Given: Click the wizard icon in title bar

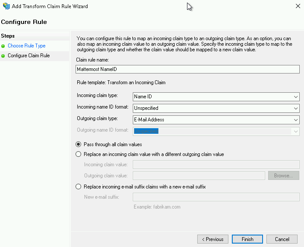Looking at the screenshot, I should point(6,6).
